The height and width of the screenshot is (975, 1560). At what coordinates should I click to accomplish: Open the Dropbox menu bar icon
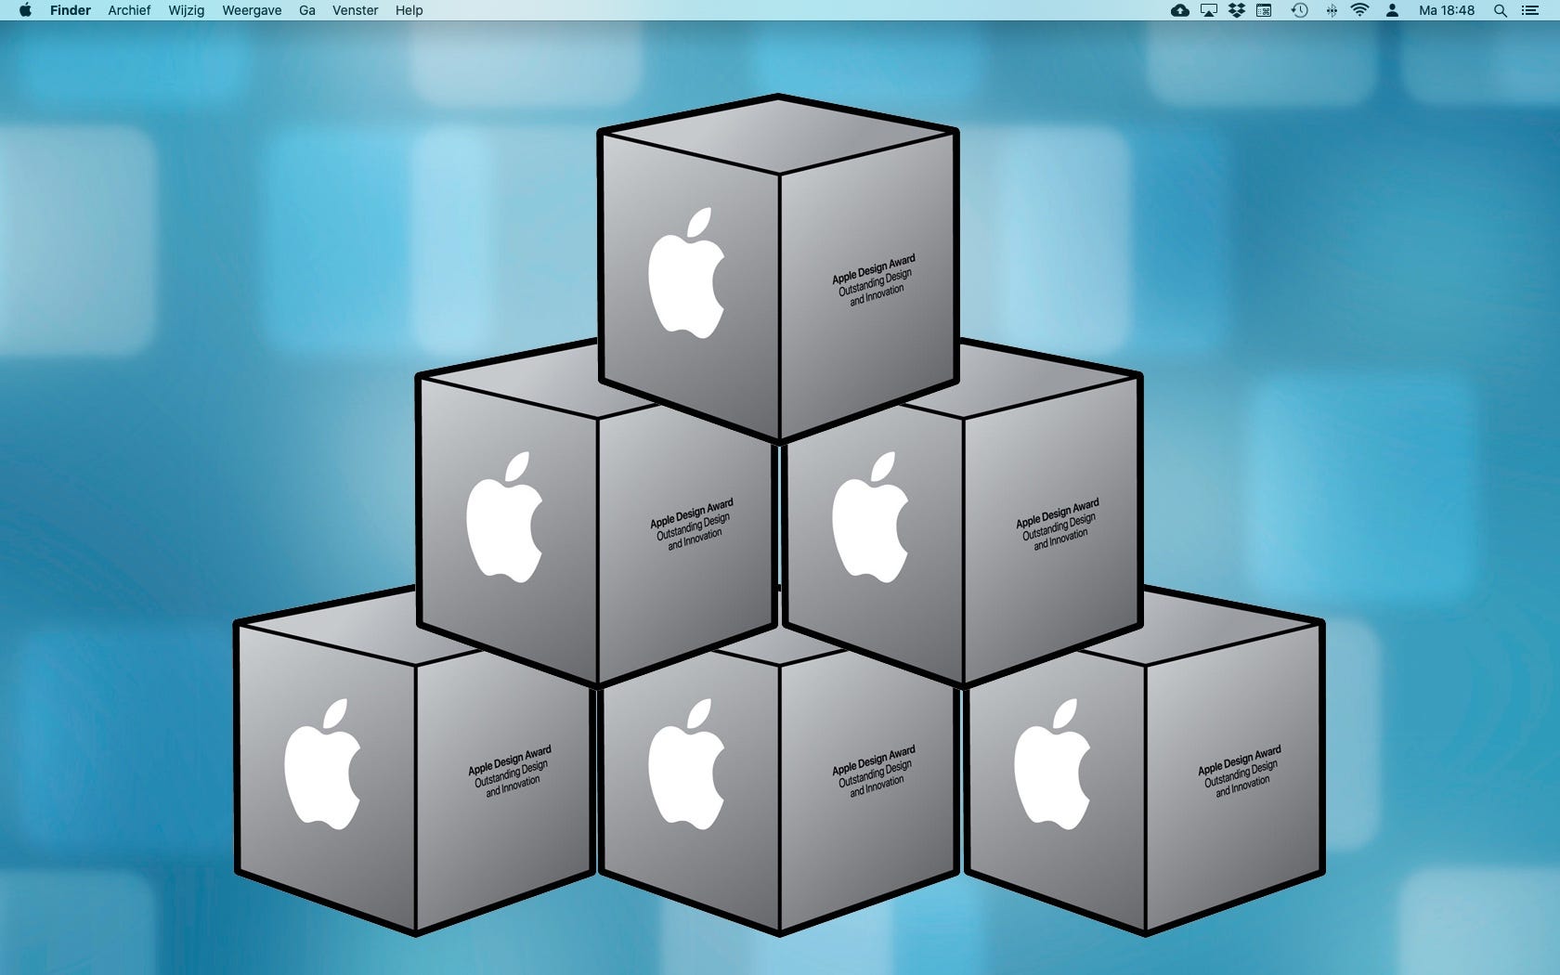click(1237, 10)
